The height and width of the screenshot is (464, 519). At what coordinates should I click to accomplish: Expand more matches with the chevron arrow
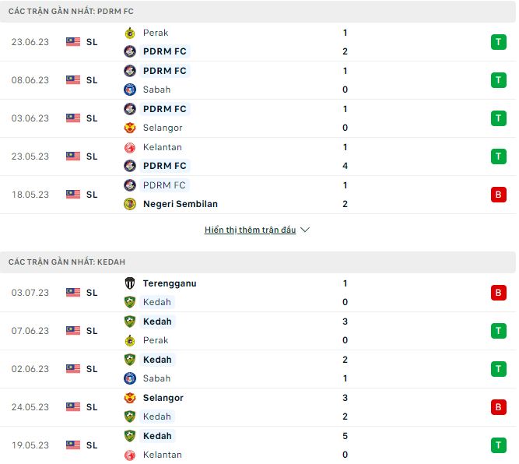(305, 230)
